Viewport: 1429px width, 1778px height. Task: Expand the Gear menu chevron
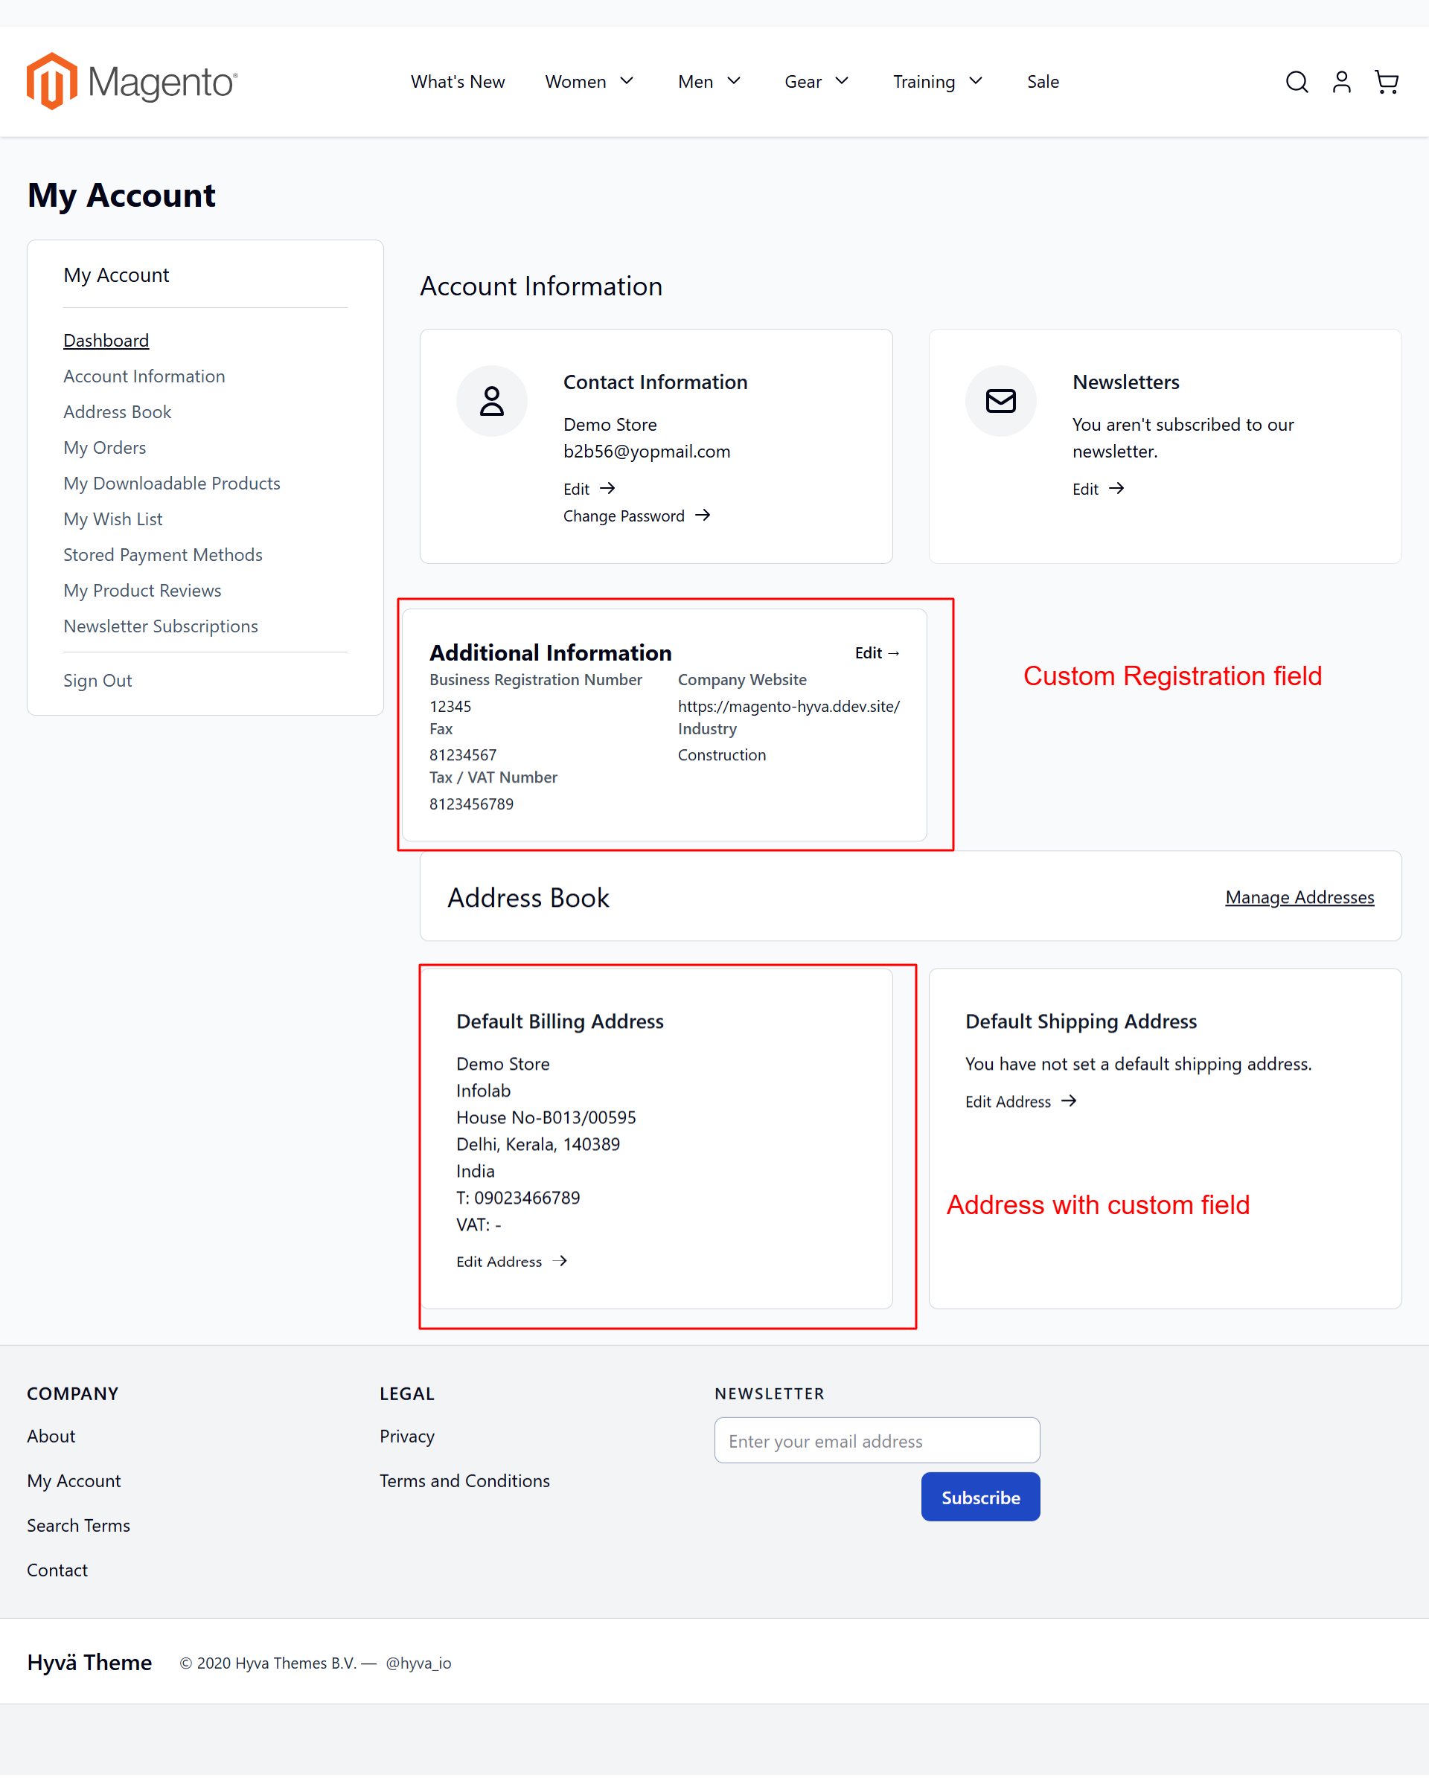(x=842, y=81)
